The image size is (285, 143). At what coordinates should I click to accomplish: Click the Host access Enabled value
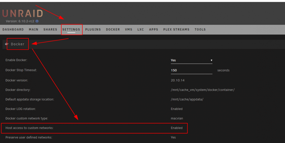tap(177, 128)
